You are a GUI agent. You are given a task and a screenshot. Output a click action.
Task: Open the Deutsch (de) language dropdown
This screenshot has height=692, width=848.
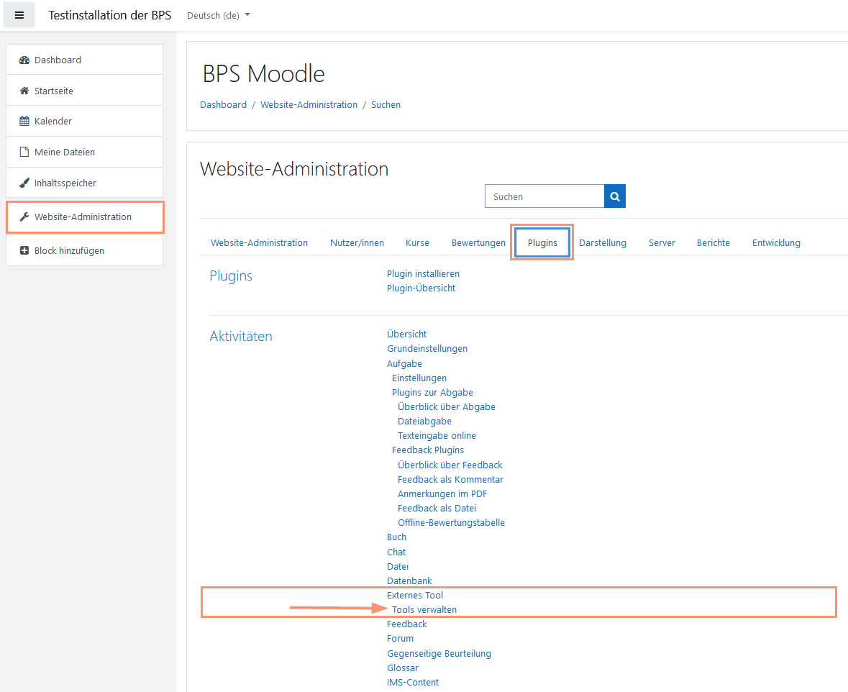(218, 14)
